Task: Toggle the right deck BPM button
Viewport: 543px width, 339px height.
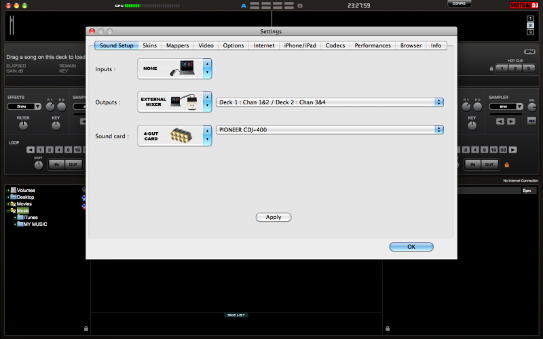Action: point(529,52)
